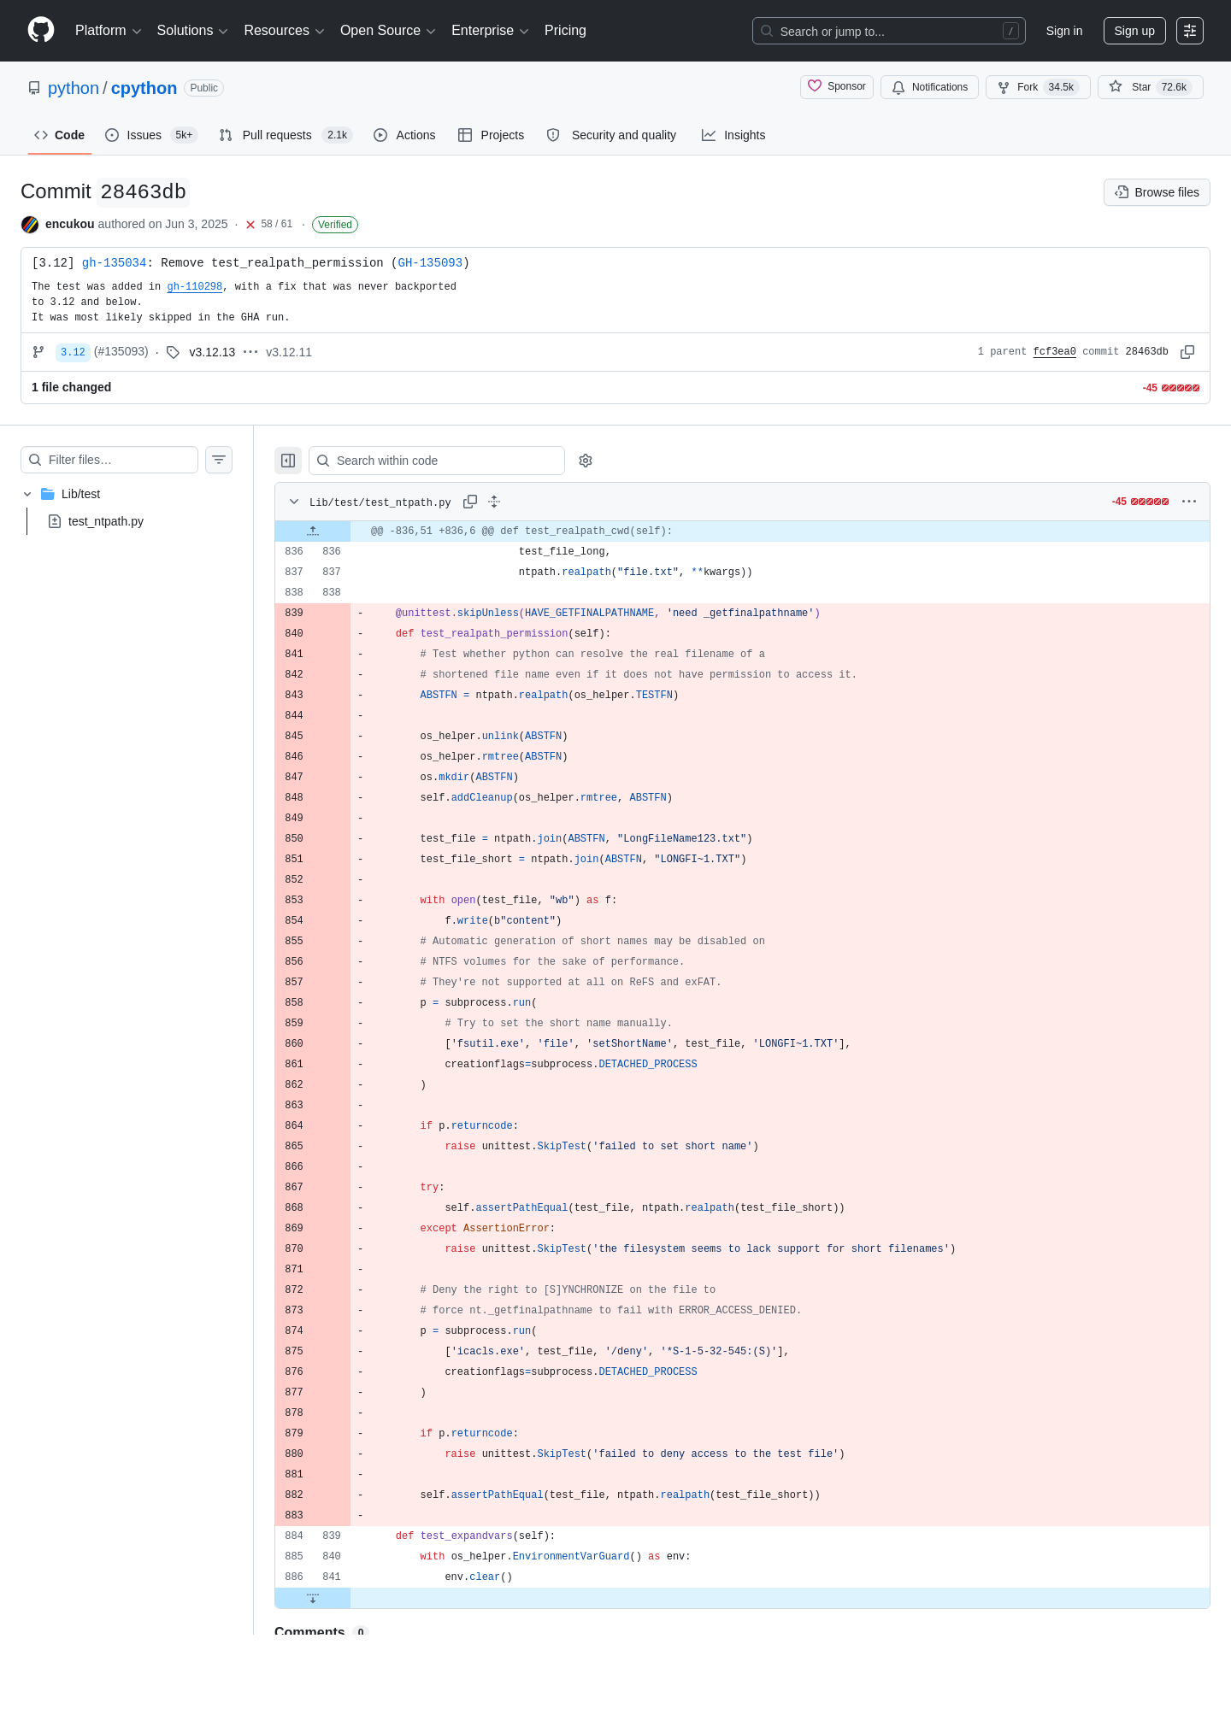Focus the Search within code field

[437, 461]
